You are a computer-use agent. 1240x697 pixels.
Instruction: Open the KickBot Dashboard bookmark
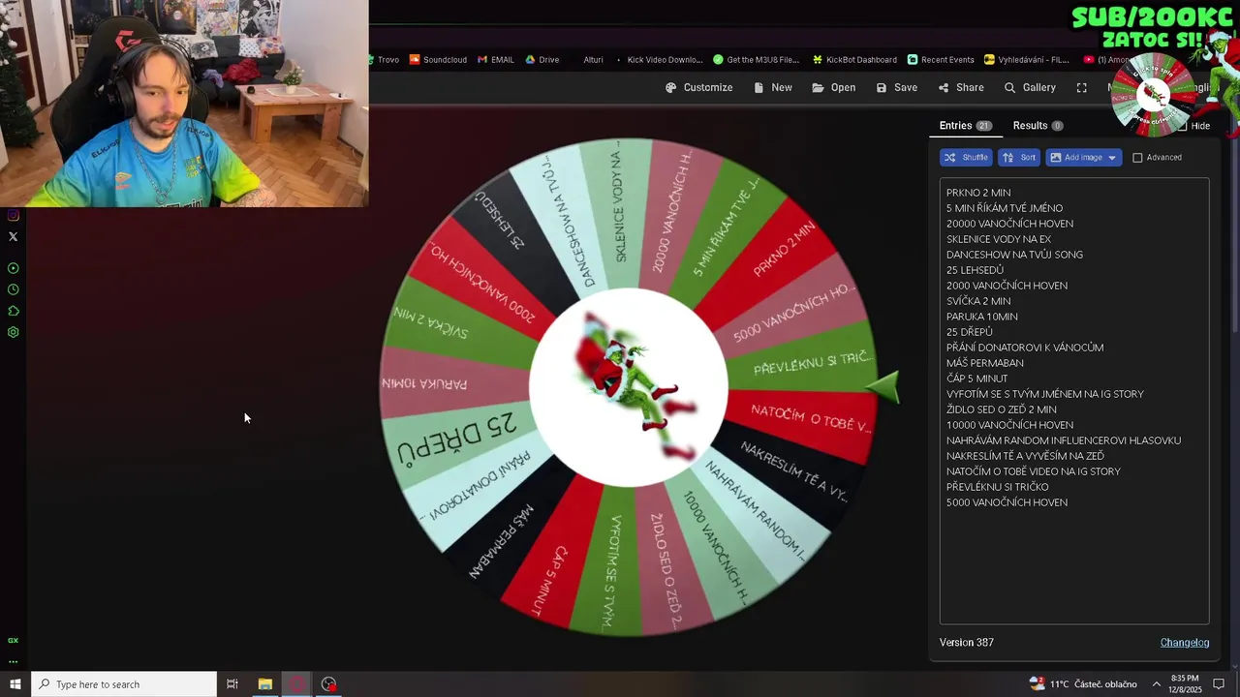pyautogui.click(x=854, y=60)
